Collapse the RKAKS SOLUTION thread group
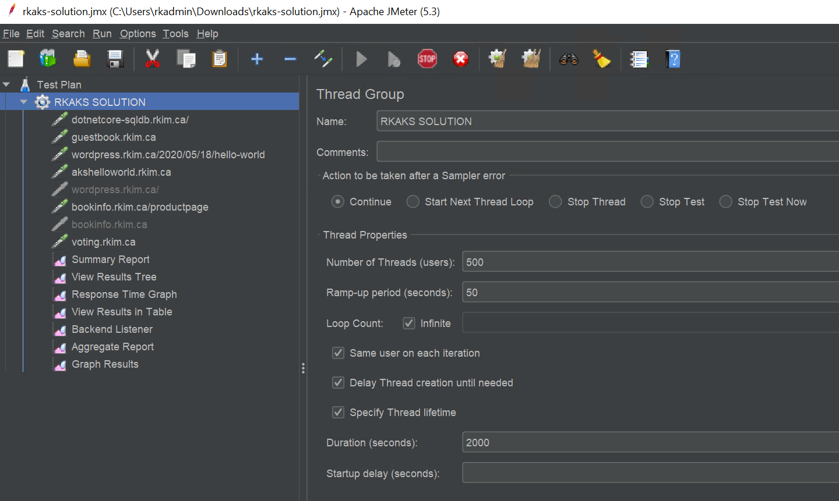Viewport: 839px width, 501px height. point(24,102)
